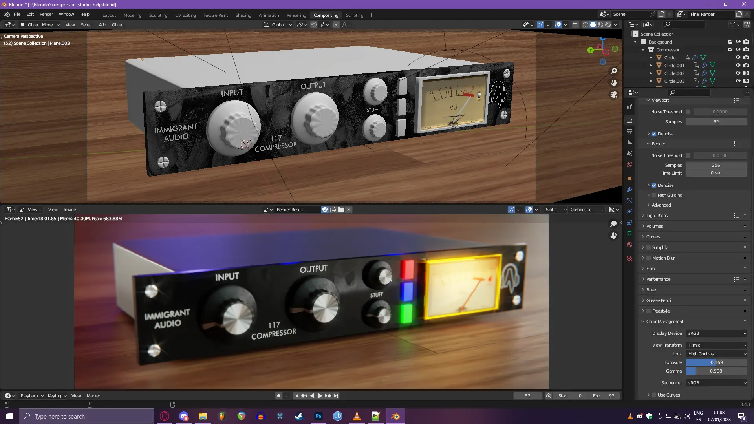Screen dimensions: 754x424
Task: Open the Modifier properties wrench tab
Action: [630, 190]
